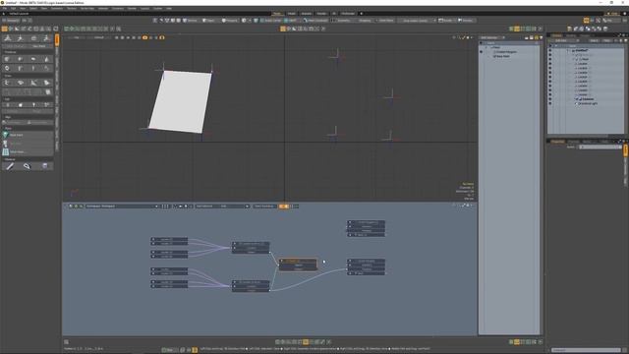Image resolution: width=629 pixels, height=354 pixels.
Task: Collapse the Untitled scene tree
Action: click(x=568, y=50)
